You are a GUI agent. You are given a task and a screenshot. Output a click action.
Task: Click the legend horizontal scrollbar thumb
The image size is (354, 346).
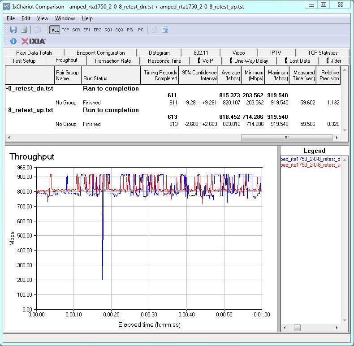(298, 328)
